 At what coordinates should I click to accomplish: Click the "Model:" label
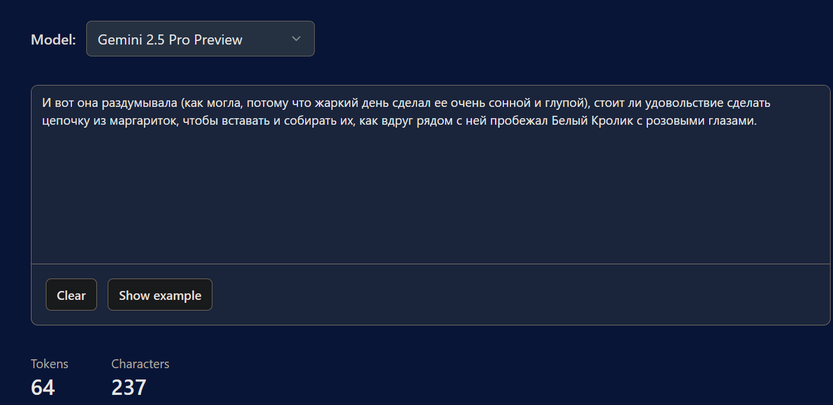pos(54,40)
